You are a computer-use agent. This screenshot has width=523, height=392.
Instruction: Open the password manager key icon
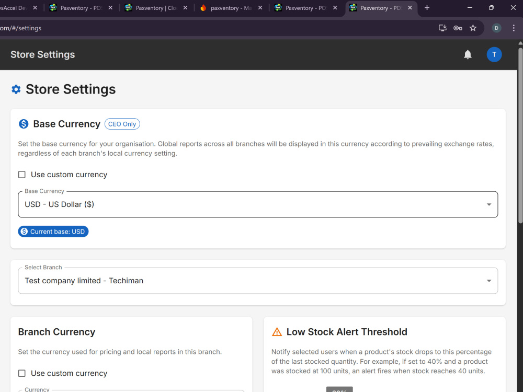point(458,28)
